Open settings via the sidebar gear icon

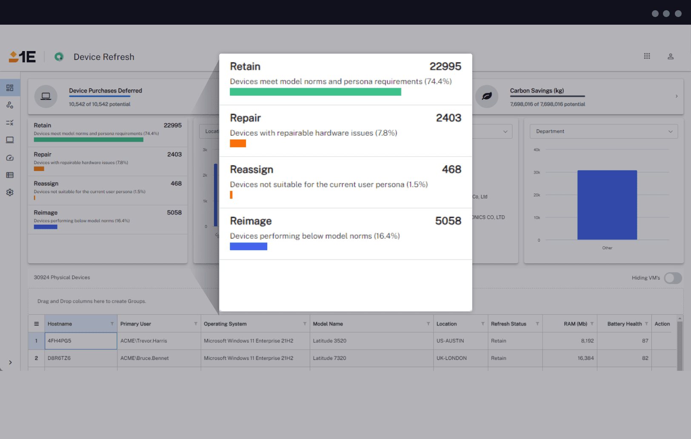point(10,192)
